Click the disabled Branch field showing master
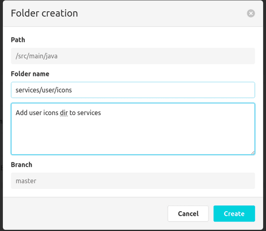 pos(133,181)
